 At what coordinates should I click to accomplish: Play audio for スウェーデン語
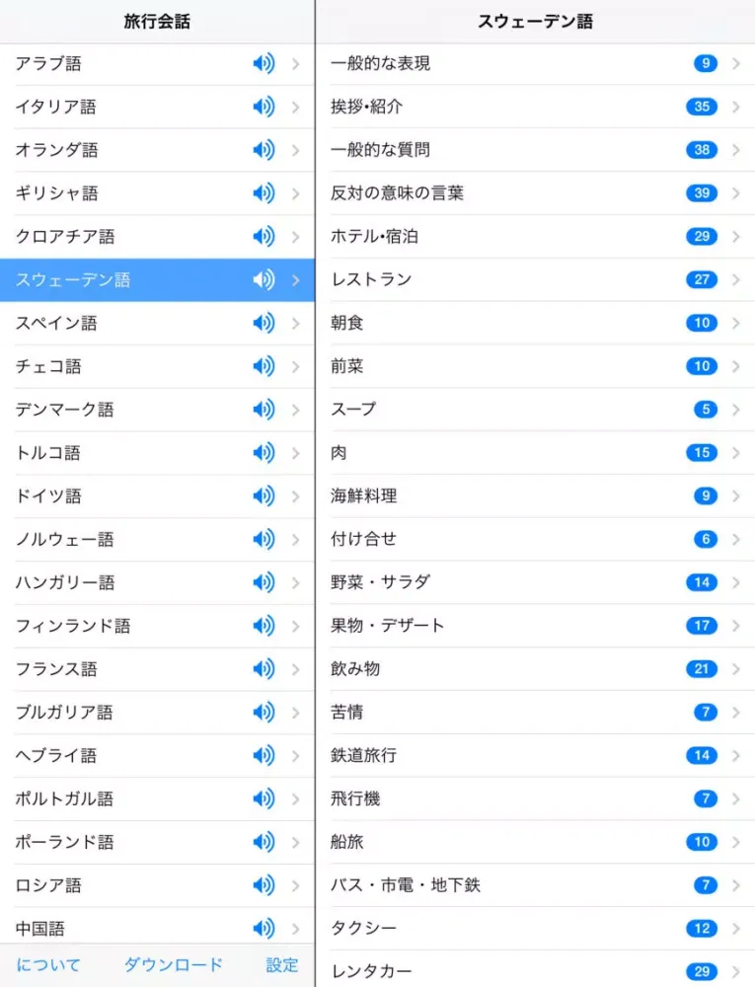pos(264,280)
